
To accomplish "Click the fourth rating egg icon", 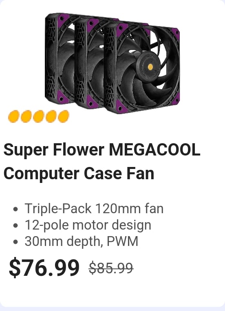I will pyautogui.click(x=51, y=117).
